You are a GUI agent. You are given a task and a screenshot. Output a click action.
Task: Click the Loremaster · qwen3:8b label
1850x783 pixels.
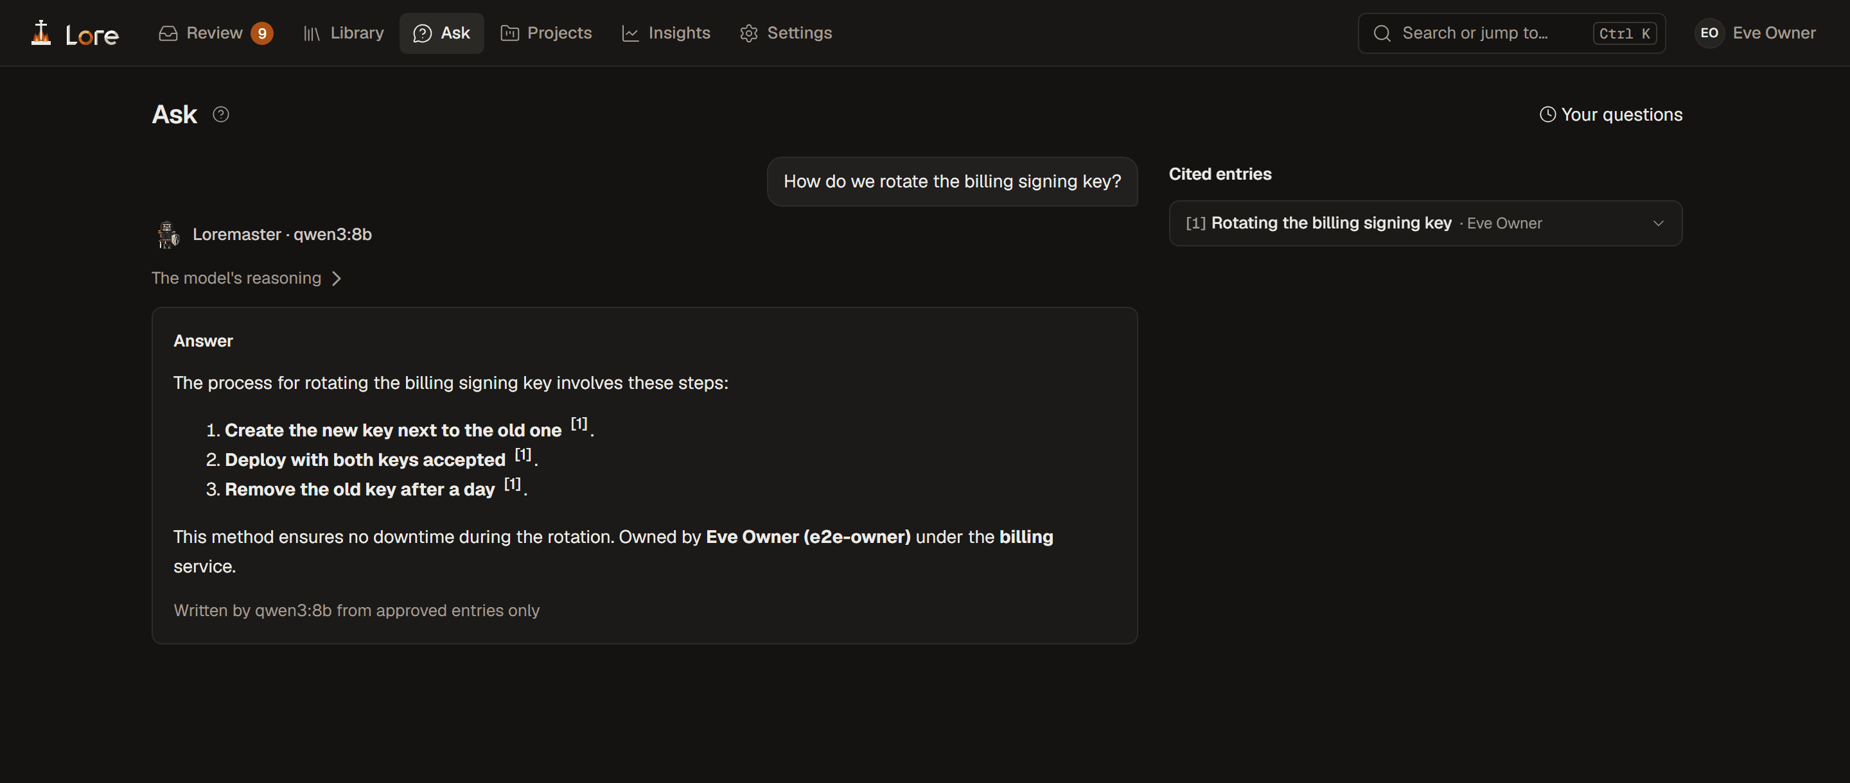[281, 234]
